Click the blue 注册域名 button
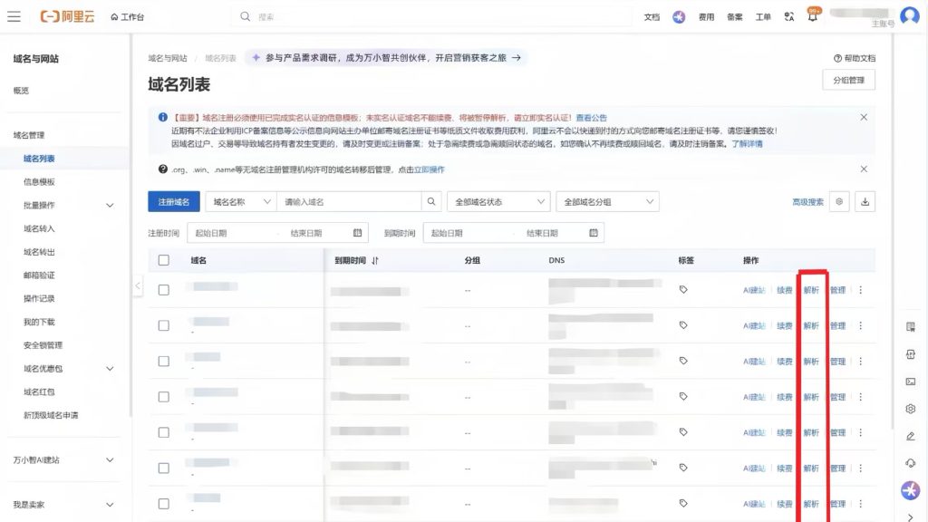928x522 pixels. 173,202
